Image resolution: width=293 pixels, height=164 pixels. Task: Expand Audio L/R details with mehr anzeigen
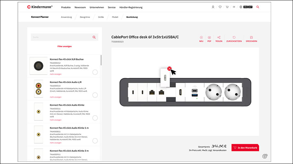pos(55,97)
